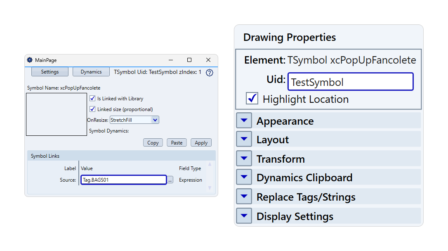Click the Uid TestSymbol text field
This screenshot has width=448, height=251.
click(x=350, y=82)
